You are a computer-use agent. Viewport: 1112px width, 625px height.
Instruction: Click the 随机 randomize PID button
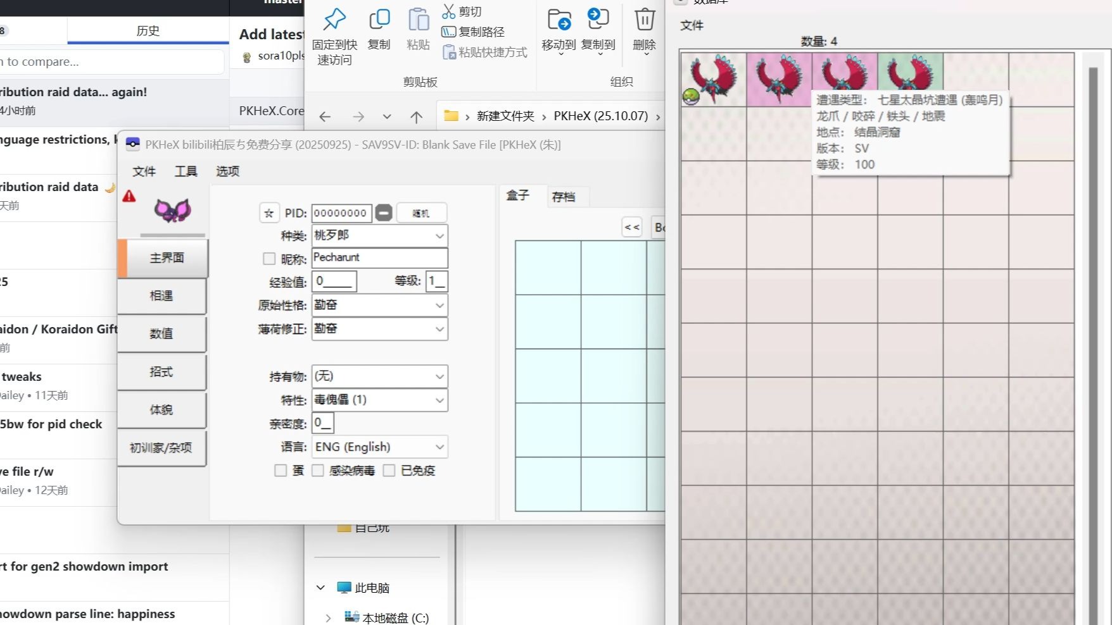(x=420, y=213)
